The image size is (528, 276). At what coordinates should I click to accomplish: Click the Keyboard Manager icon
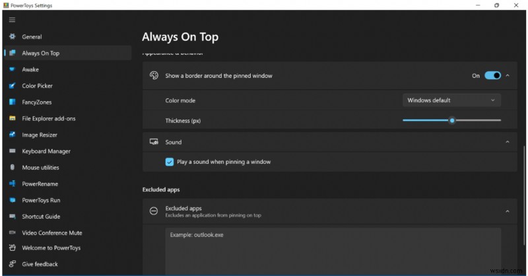(13, 151)
